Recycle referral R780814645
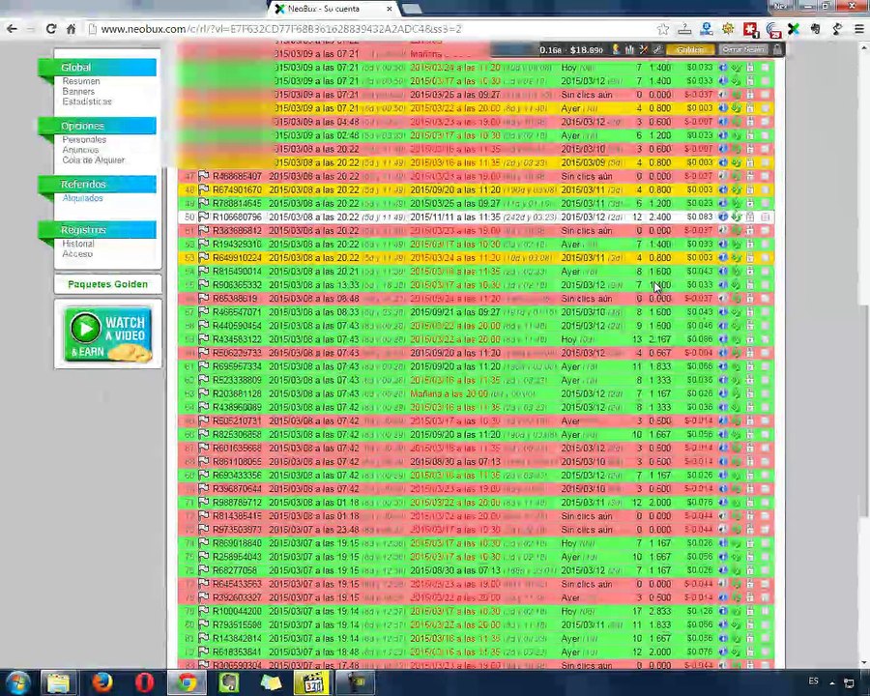 click(737, 204)
